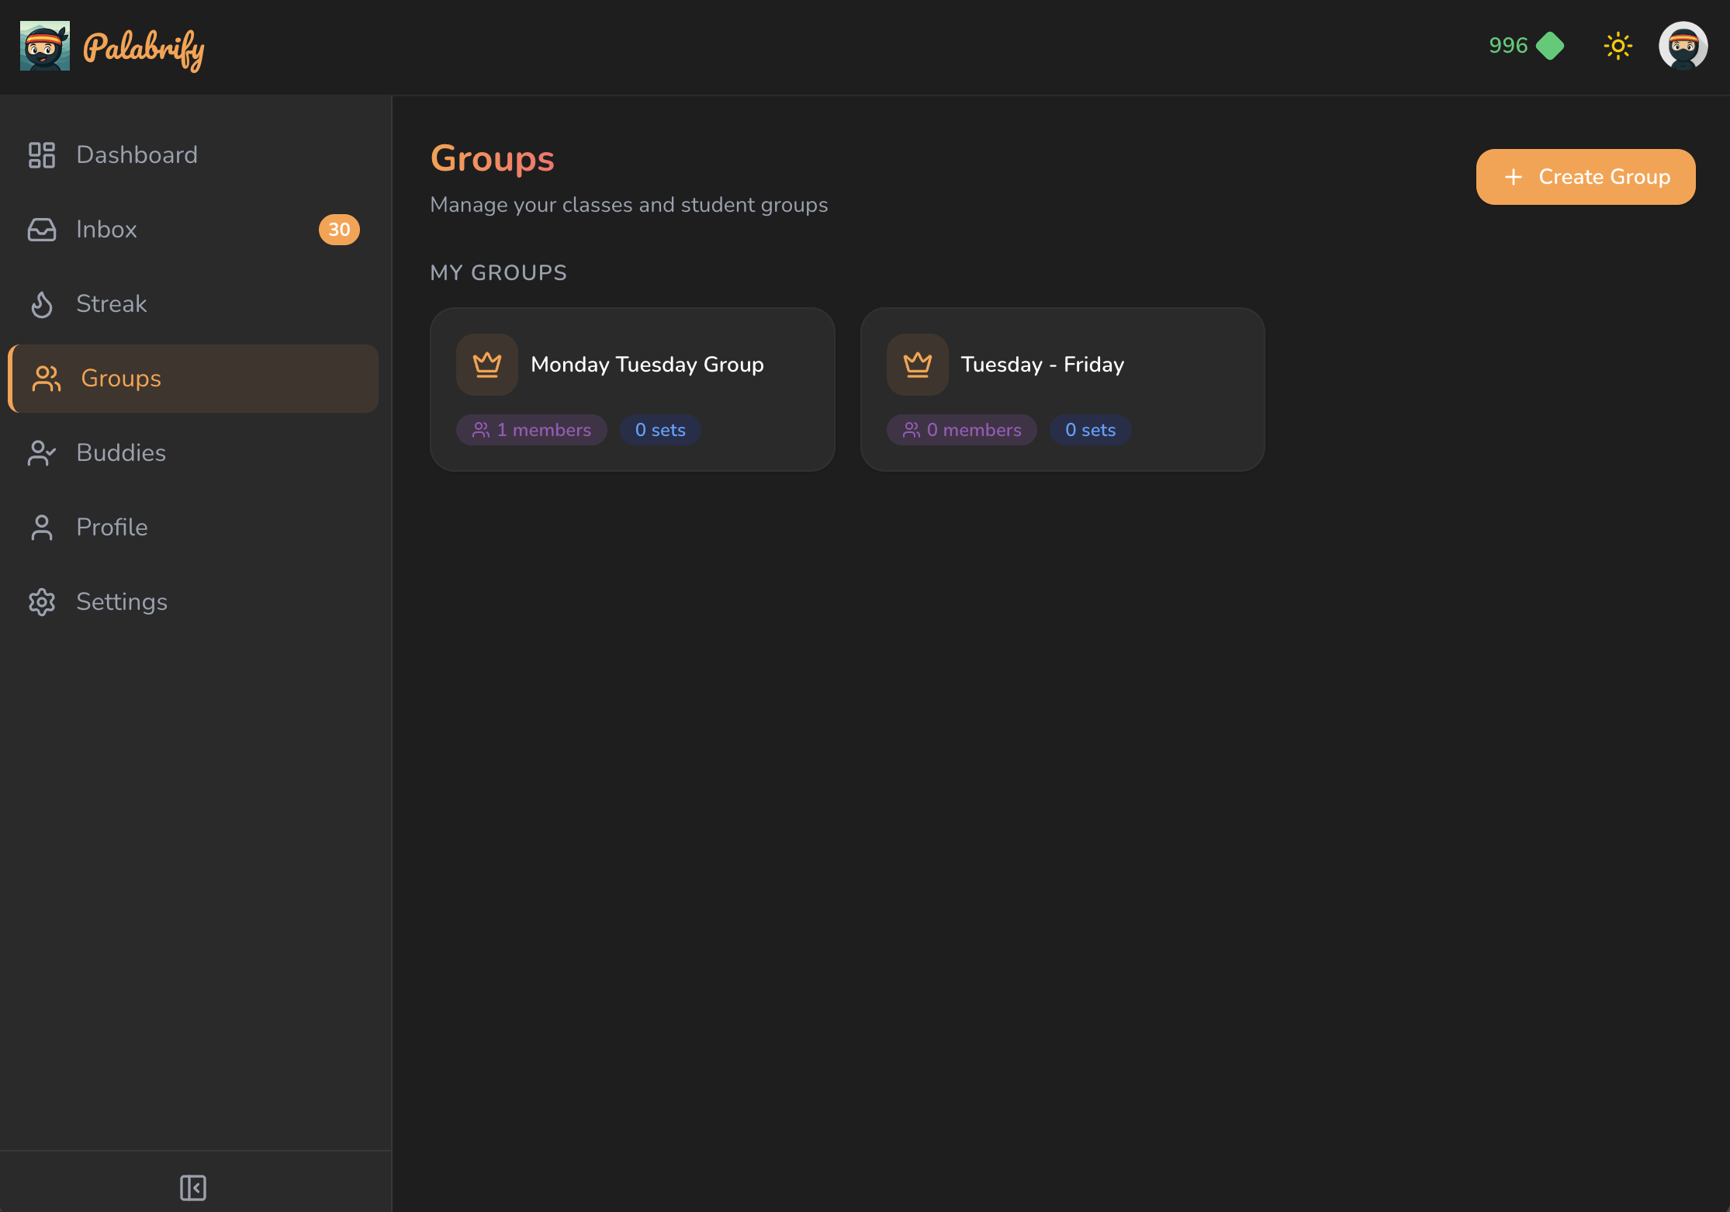Click the 996 gems count

click(1508, 46)
